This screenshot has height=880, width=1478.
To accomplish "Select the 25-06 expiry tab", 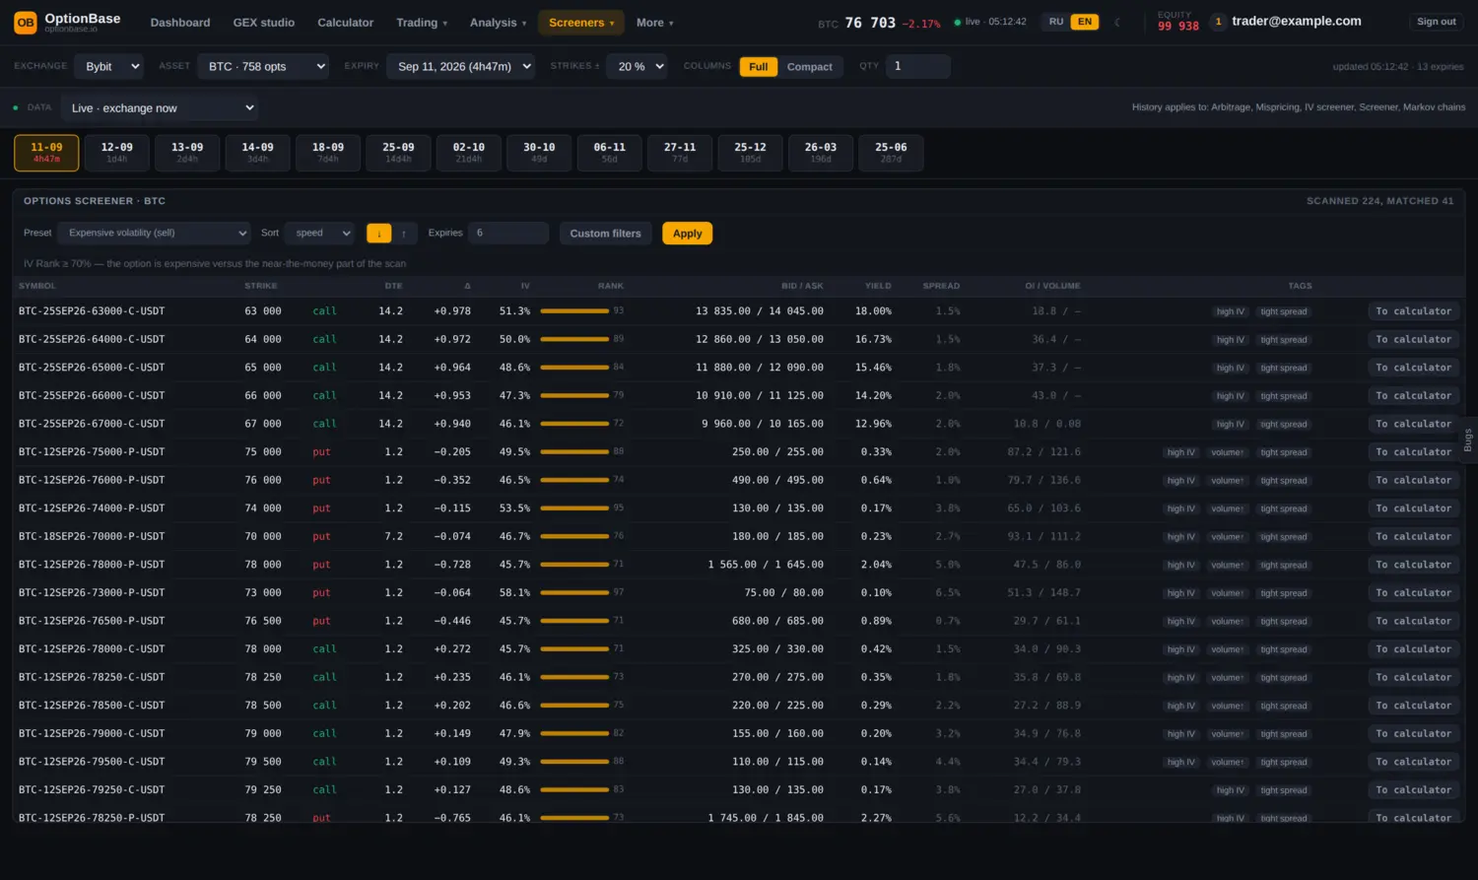I will (x=891, y=153).
